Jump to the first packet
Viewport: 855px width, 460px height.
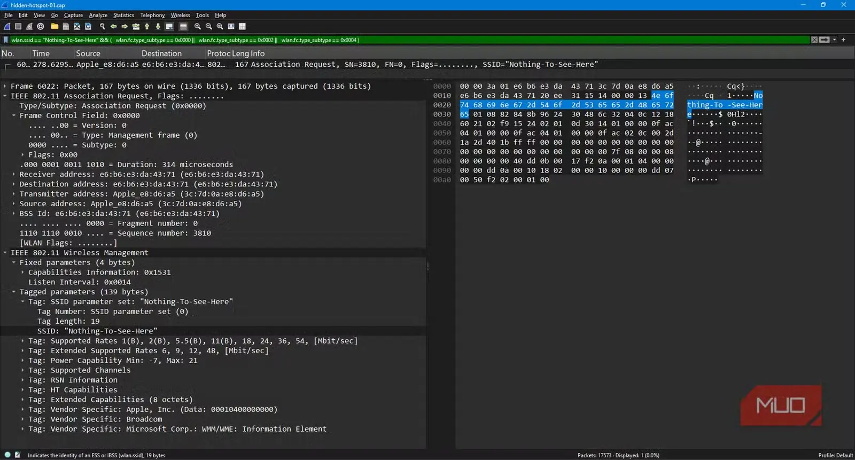147,26
